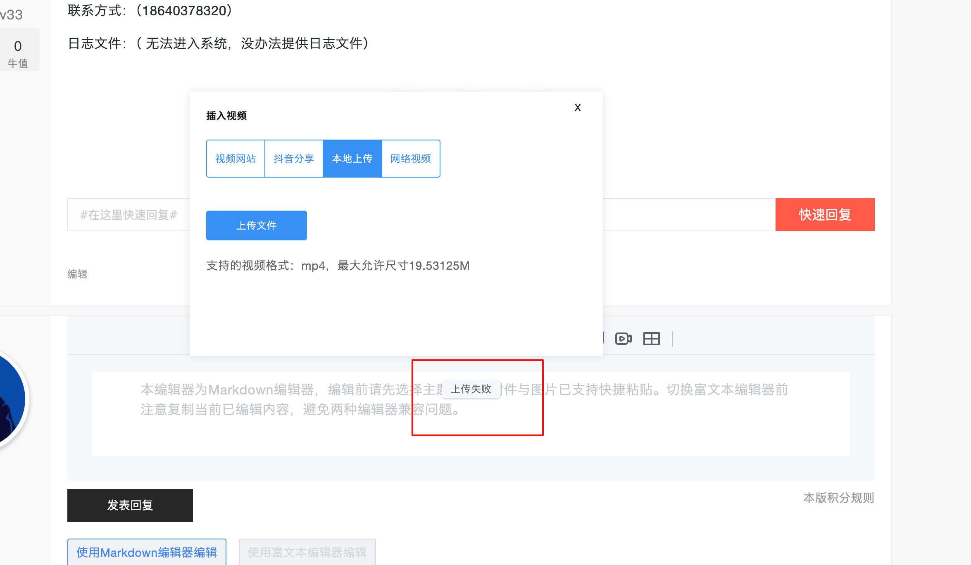Choose 使用富文本编辑器编辑 button
Screen dimensions: 971x565
point(307,552)
